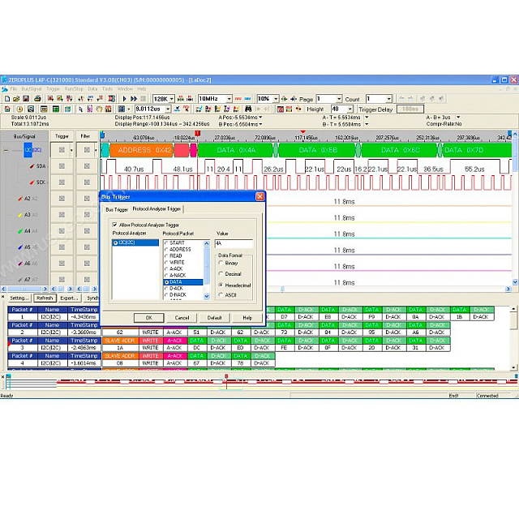Uncheck Allow Protocol Analyzer Trigger checkbox
This screenshot has height=519, width=519.
pos(114,225)
